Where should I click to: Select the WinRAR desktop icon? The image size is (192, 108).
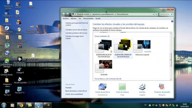[x=18, y=5]
